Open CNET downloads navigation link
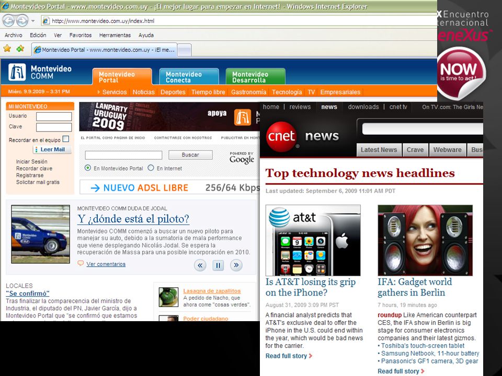The width and height of the screenshot is (502, 376). (x=363, y=107)
